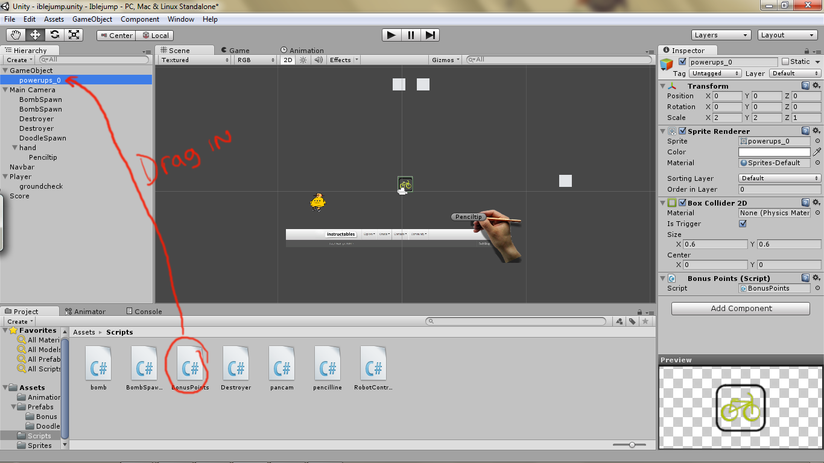824x463 pixels.
Task: Select the Move tool in the toolbar
Action: 36,35
